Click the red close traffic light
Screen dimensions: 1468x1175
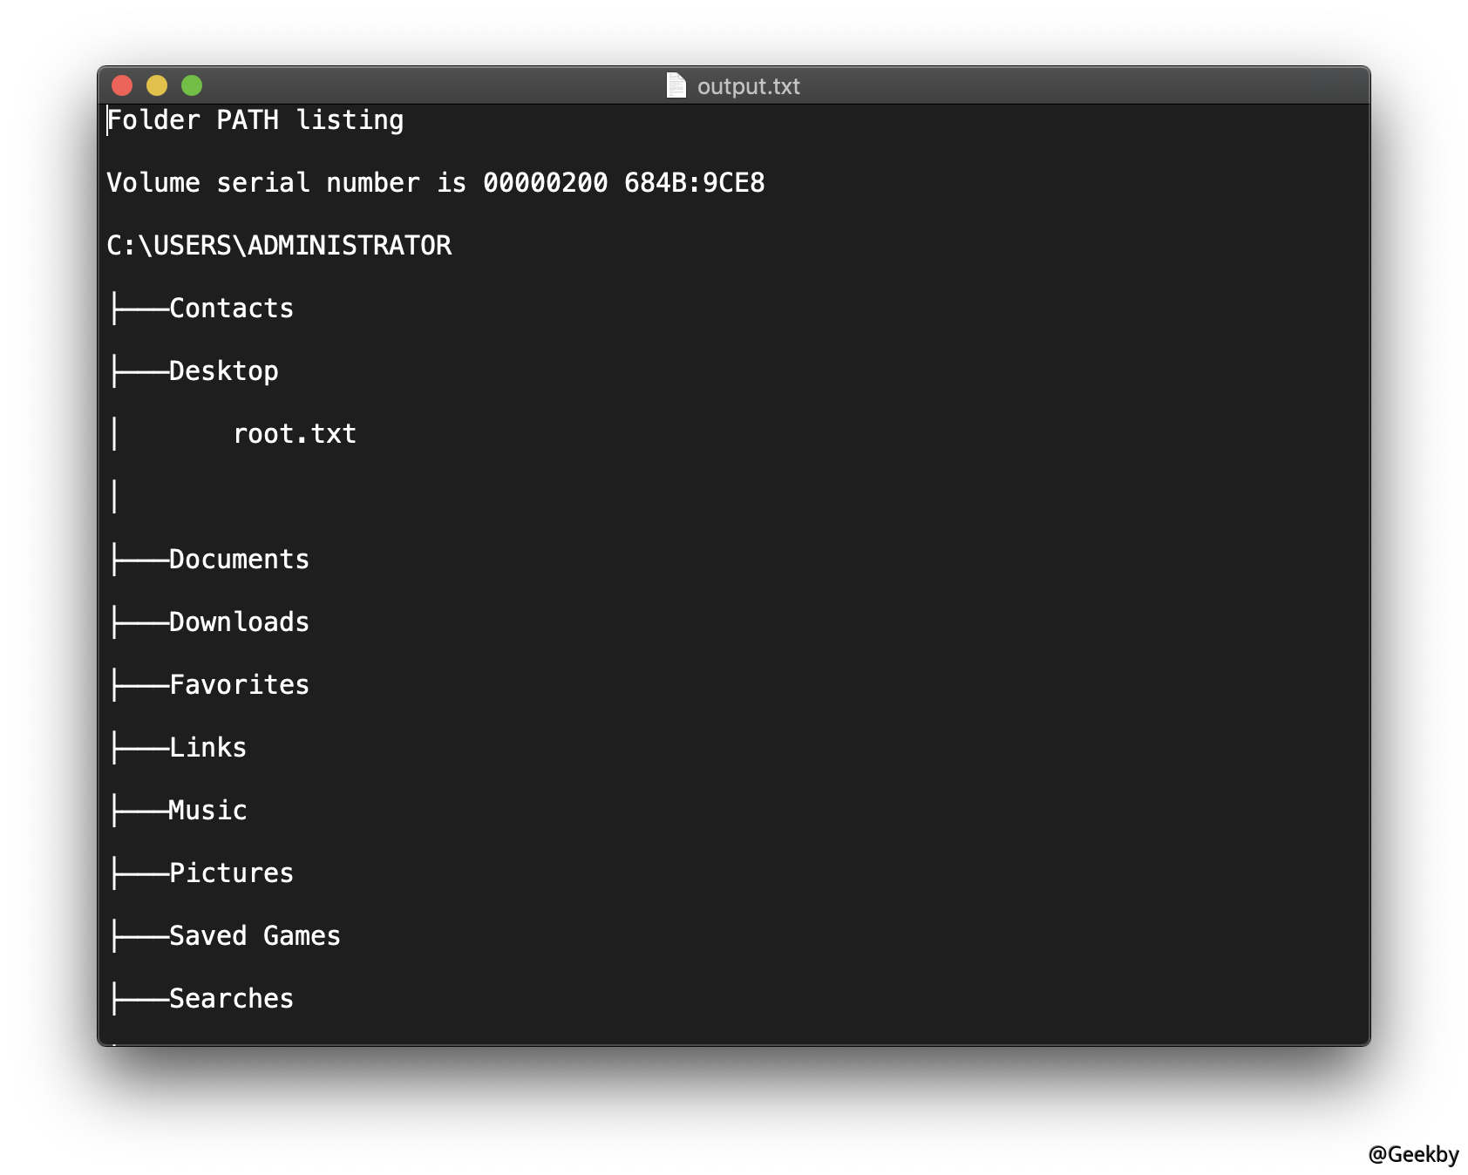click(x=124, y=85)
